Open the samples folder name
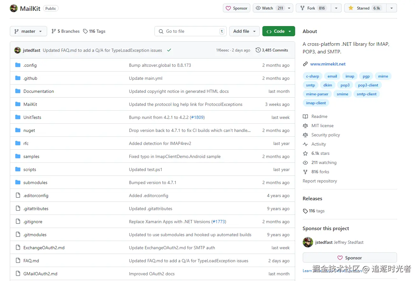419x281 pixels. tap(31, 156)
